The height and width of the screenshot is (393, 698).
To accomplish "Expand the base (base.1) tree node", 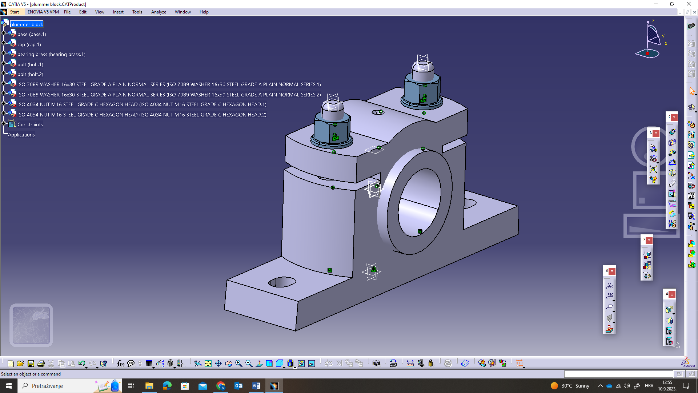I will click(4, 33).
